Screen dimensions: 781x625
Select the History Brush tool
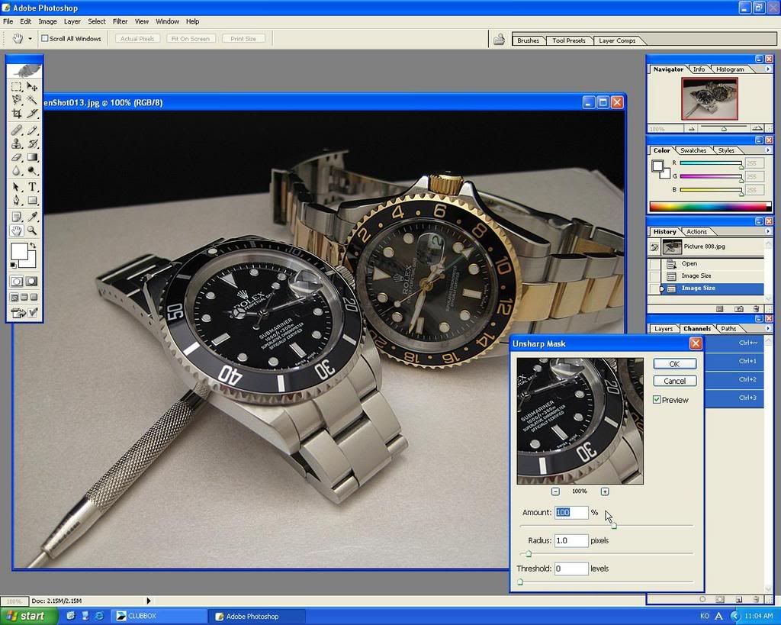point(32,144)
